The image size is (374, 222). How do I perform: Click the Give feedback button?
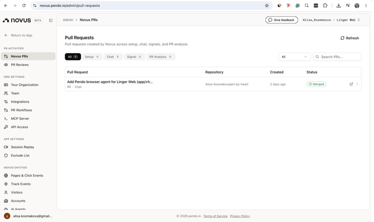click(282, 20)
